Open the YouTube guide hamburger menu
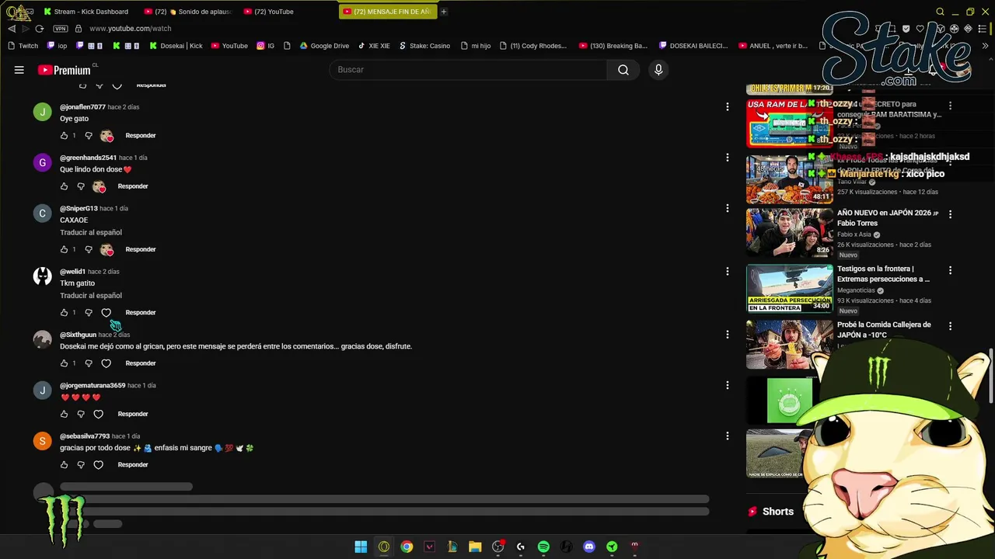The height and width of the screenshot is (559, 995). [19, 70]
